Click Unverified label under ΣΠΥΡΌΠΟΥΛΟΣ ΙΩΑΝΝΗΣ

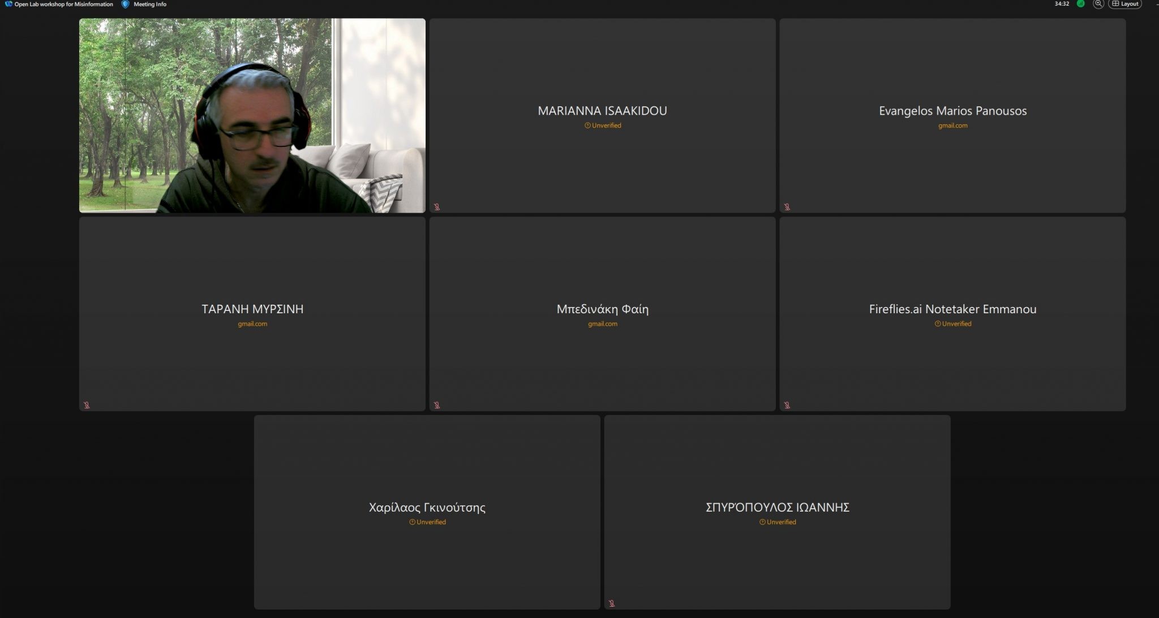[x=778, y=522]
